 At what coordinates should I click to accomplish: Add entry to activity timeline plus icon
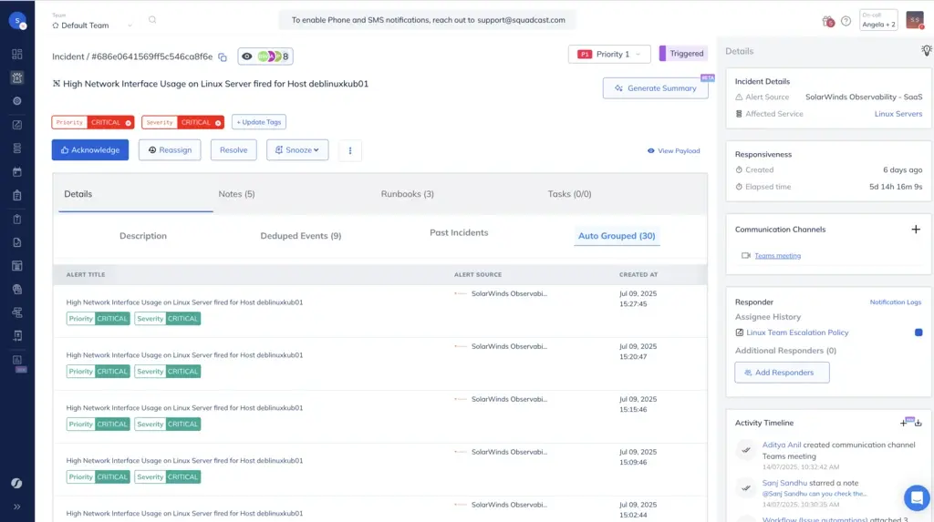point(904,423)
